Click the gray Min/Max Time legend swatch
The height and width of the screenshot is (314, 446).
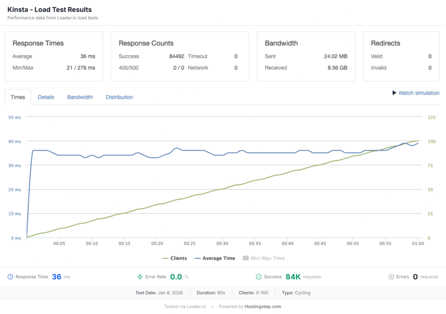point(246,258)
